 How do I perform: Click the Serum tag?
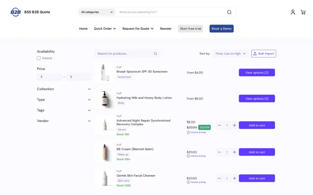coord(122,130)
